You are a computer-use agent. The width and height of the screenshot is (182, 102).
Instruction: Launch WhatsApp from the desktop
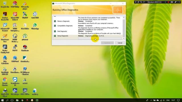tap(35, 26)
